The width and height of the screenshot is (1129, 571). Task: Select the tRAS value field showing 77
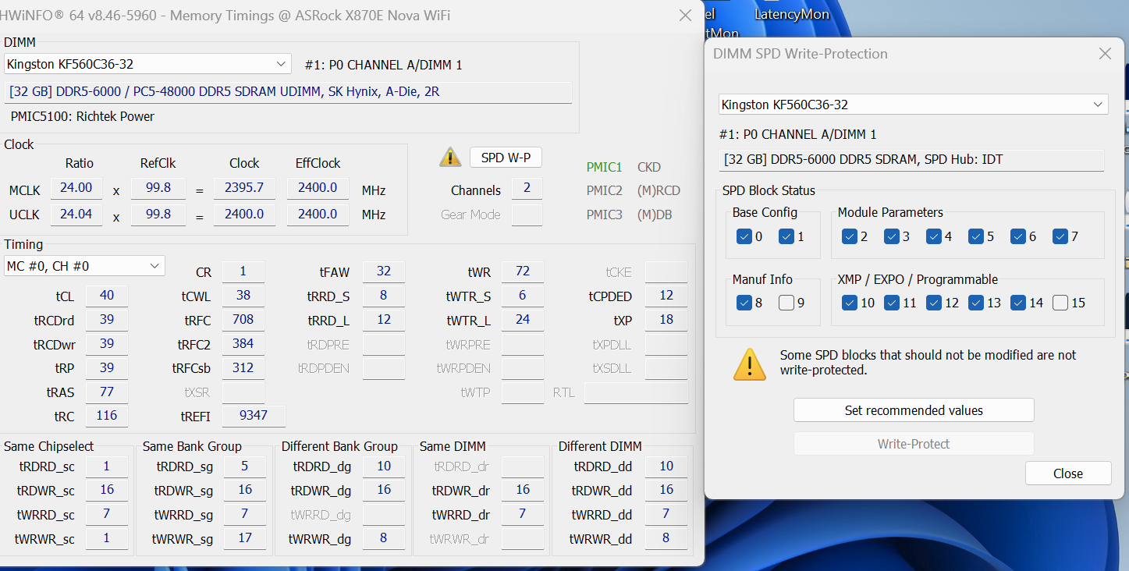(x=106, y=392)
